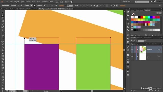Select the Eyedropper tool
The width and height of the screenshot is (163, 92).
point(3,71)
